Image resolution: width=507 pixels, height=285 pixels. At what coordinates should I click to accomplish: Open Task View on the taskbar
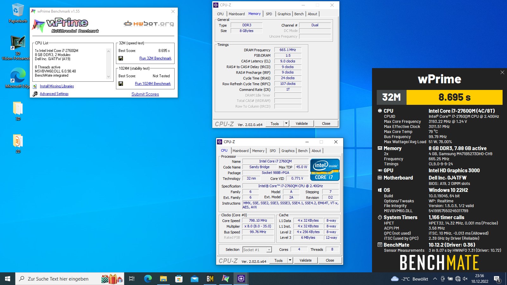tap(132, 279)
